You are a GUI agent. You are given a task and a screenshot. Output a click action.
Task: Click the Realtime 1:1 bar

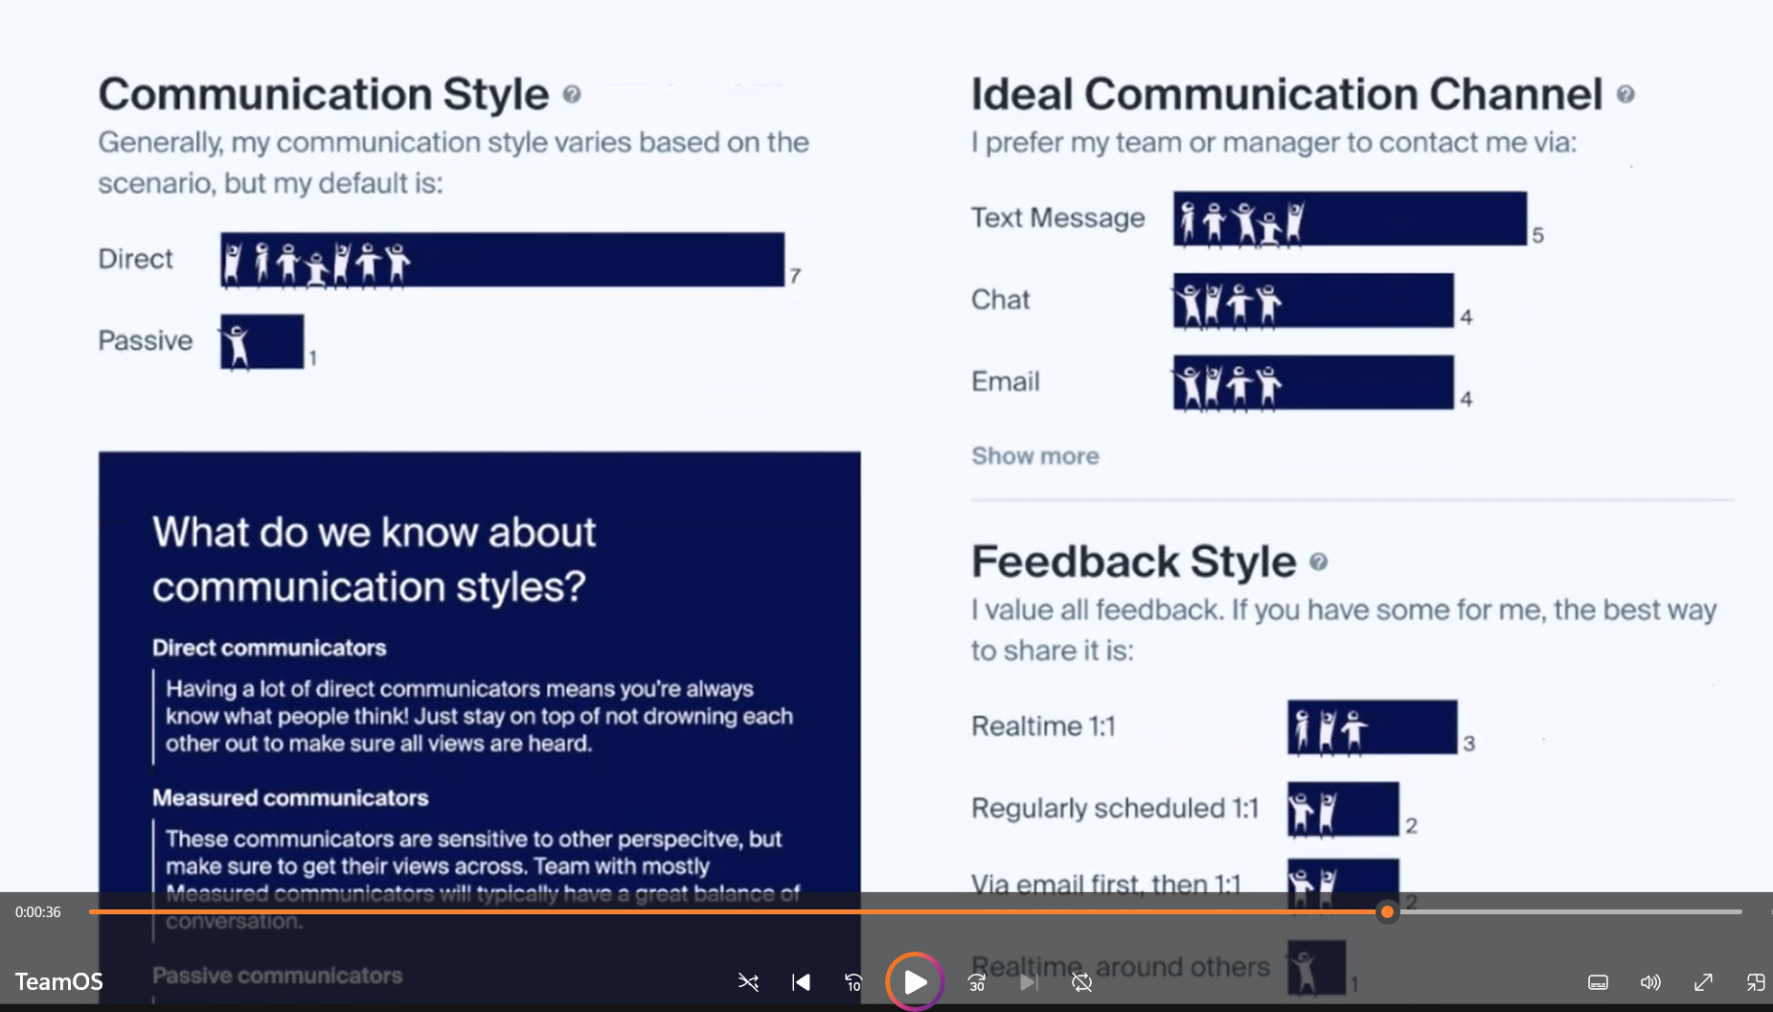1372,726
